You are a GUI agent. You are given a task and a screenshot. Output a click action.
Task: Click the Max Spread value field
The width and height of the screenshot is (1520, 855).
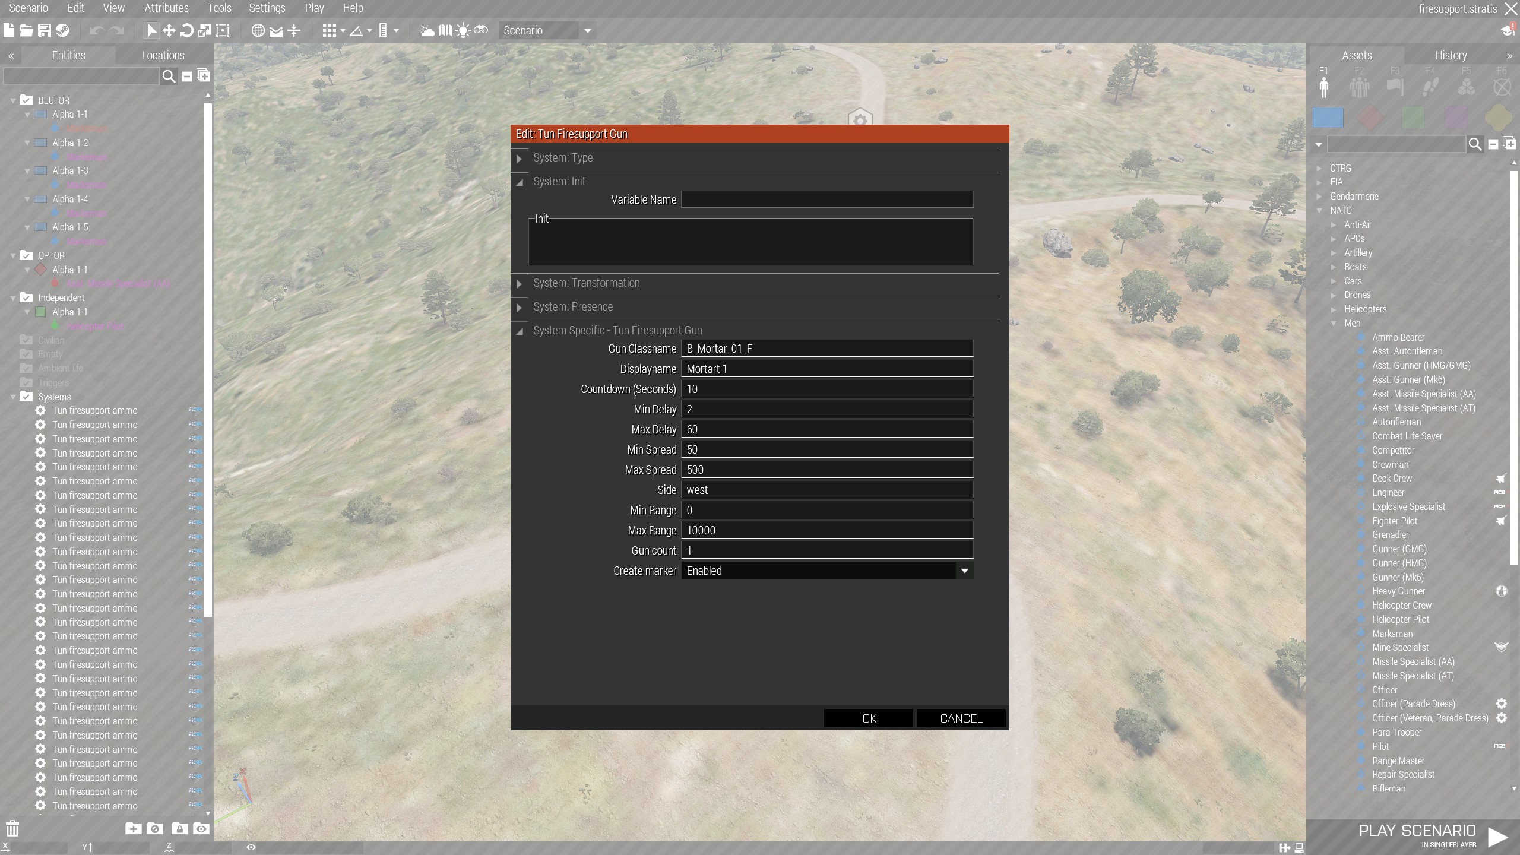point(827,470)
